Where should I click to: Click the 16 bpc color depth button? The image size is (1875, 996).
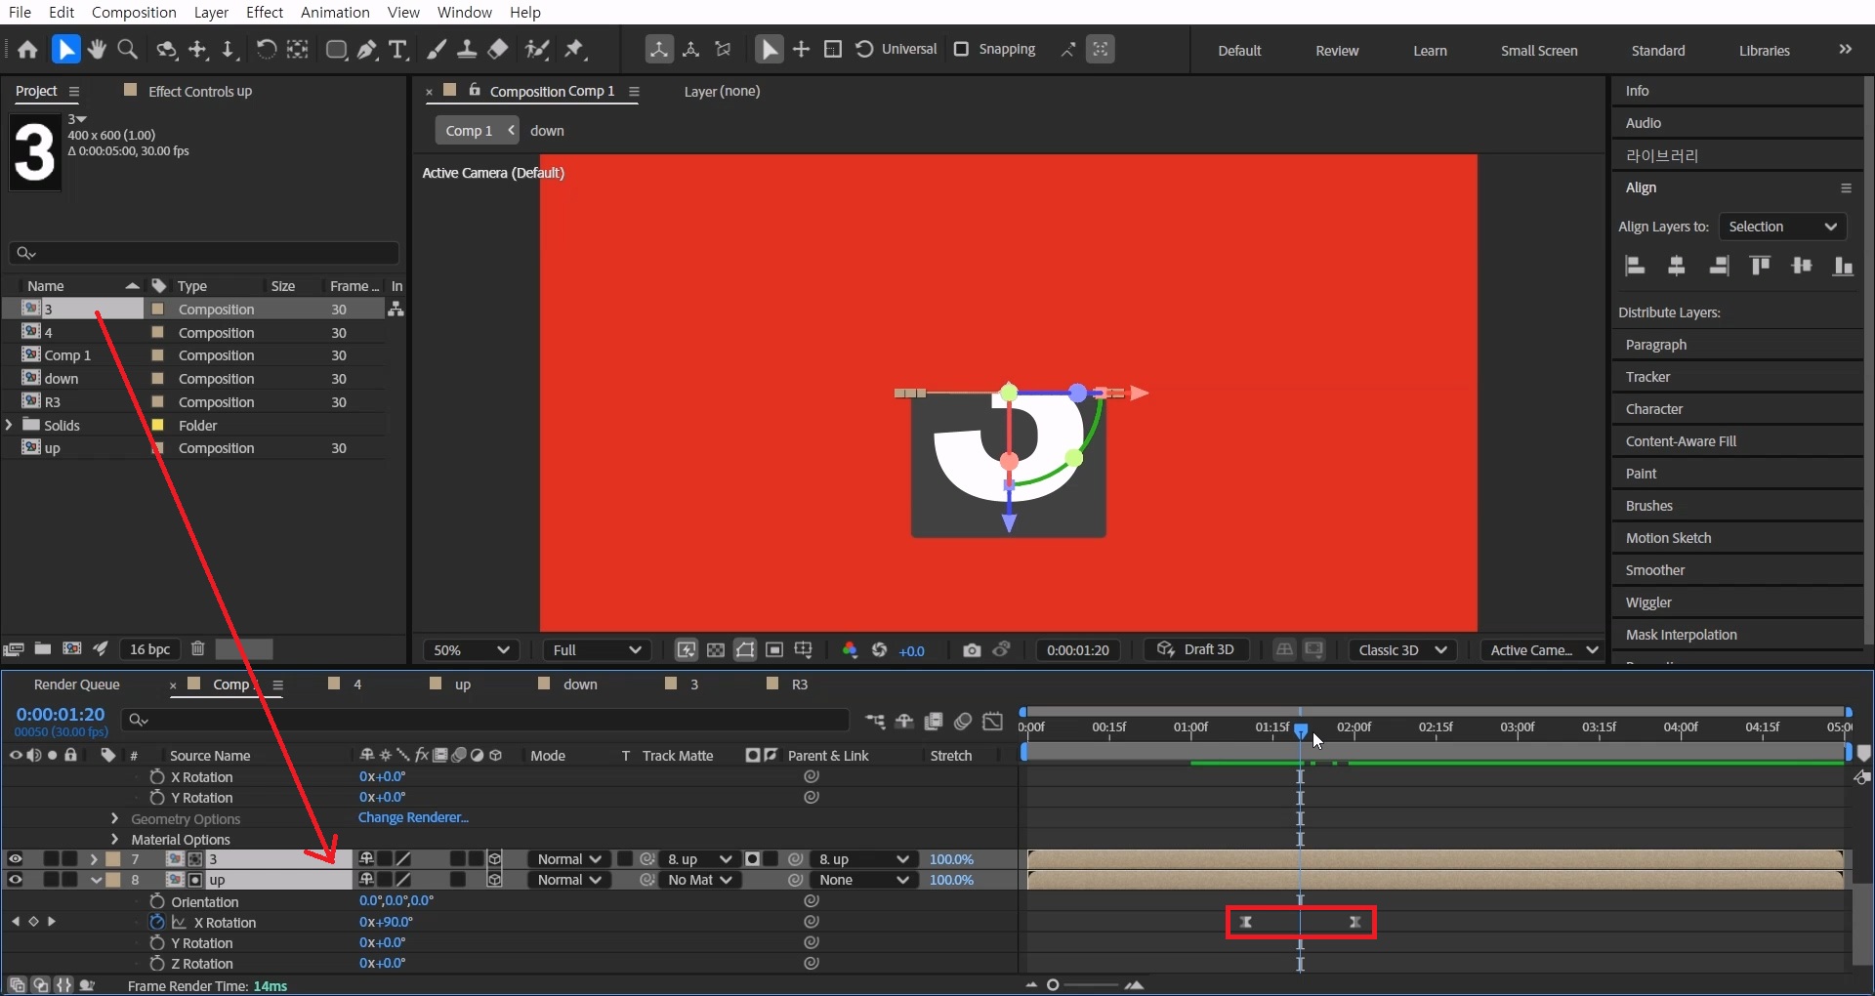point(149,649)
